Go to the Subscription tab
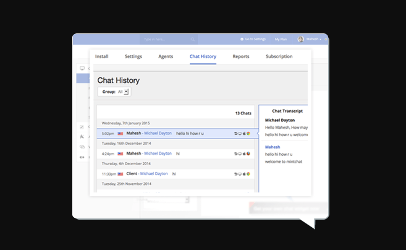Image resolution: width=406 pixels, height=250 pixels. coord(279,56)
